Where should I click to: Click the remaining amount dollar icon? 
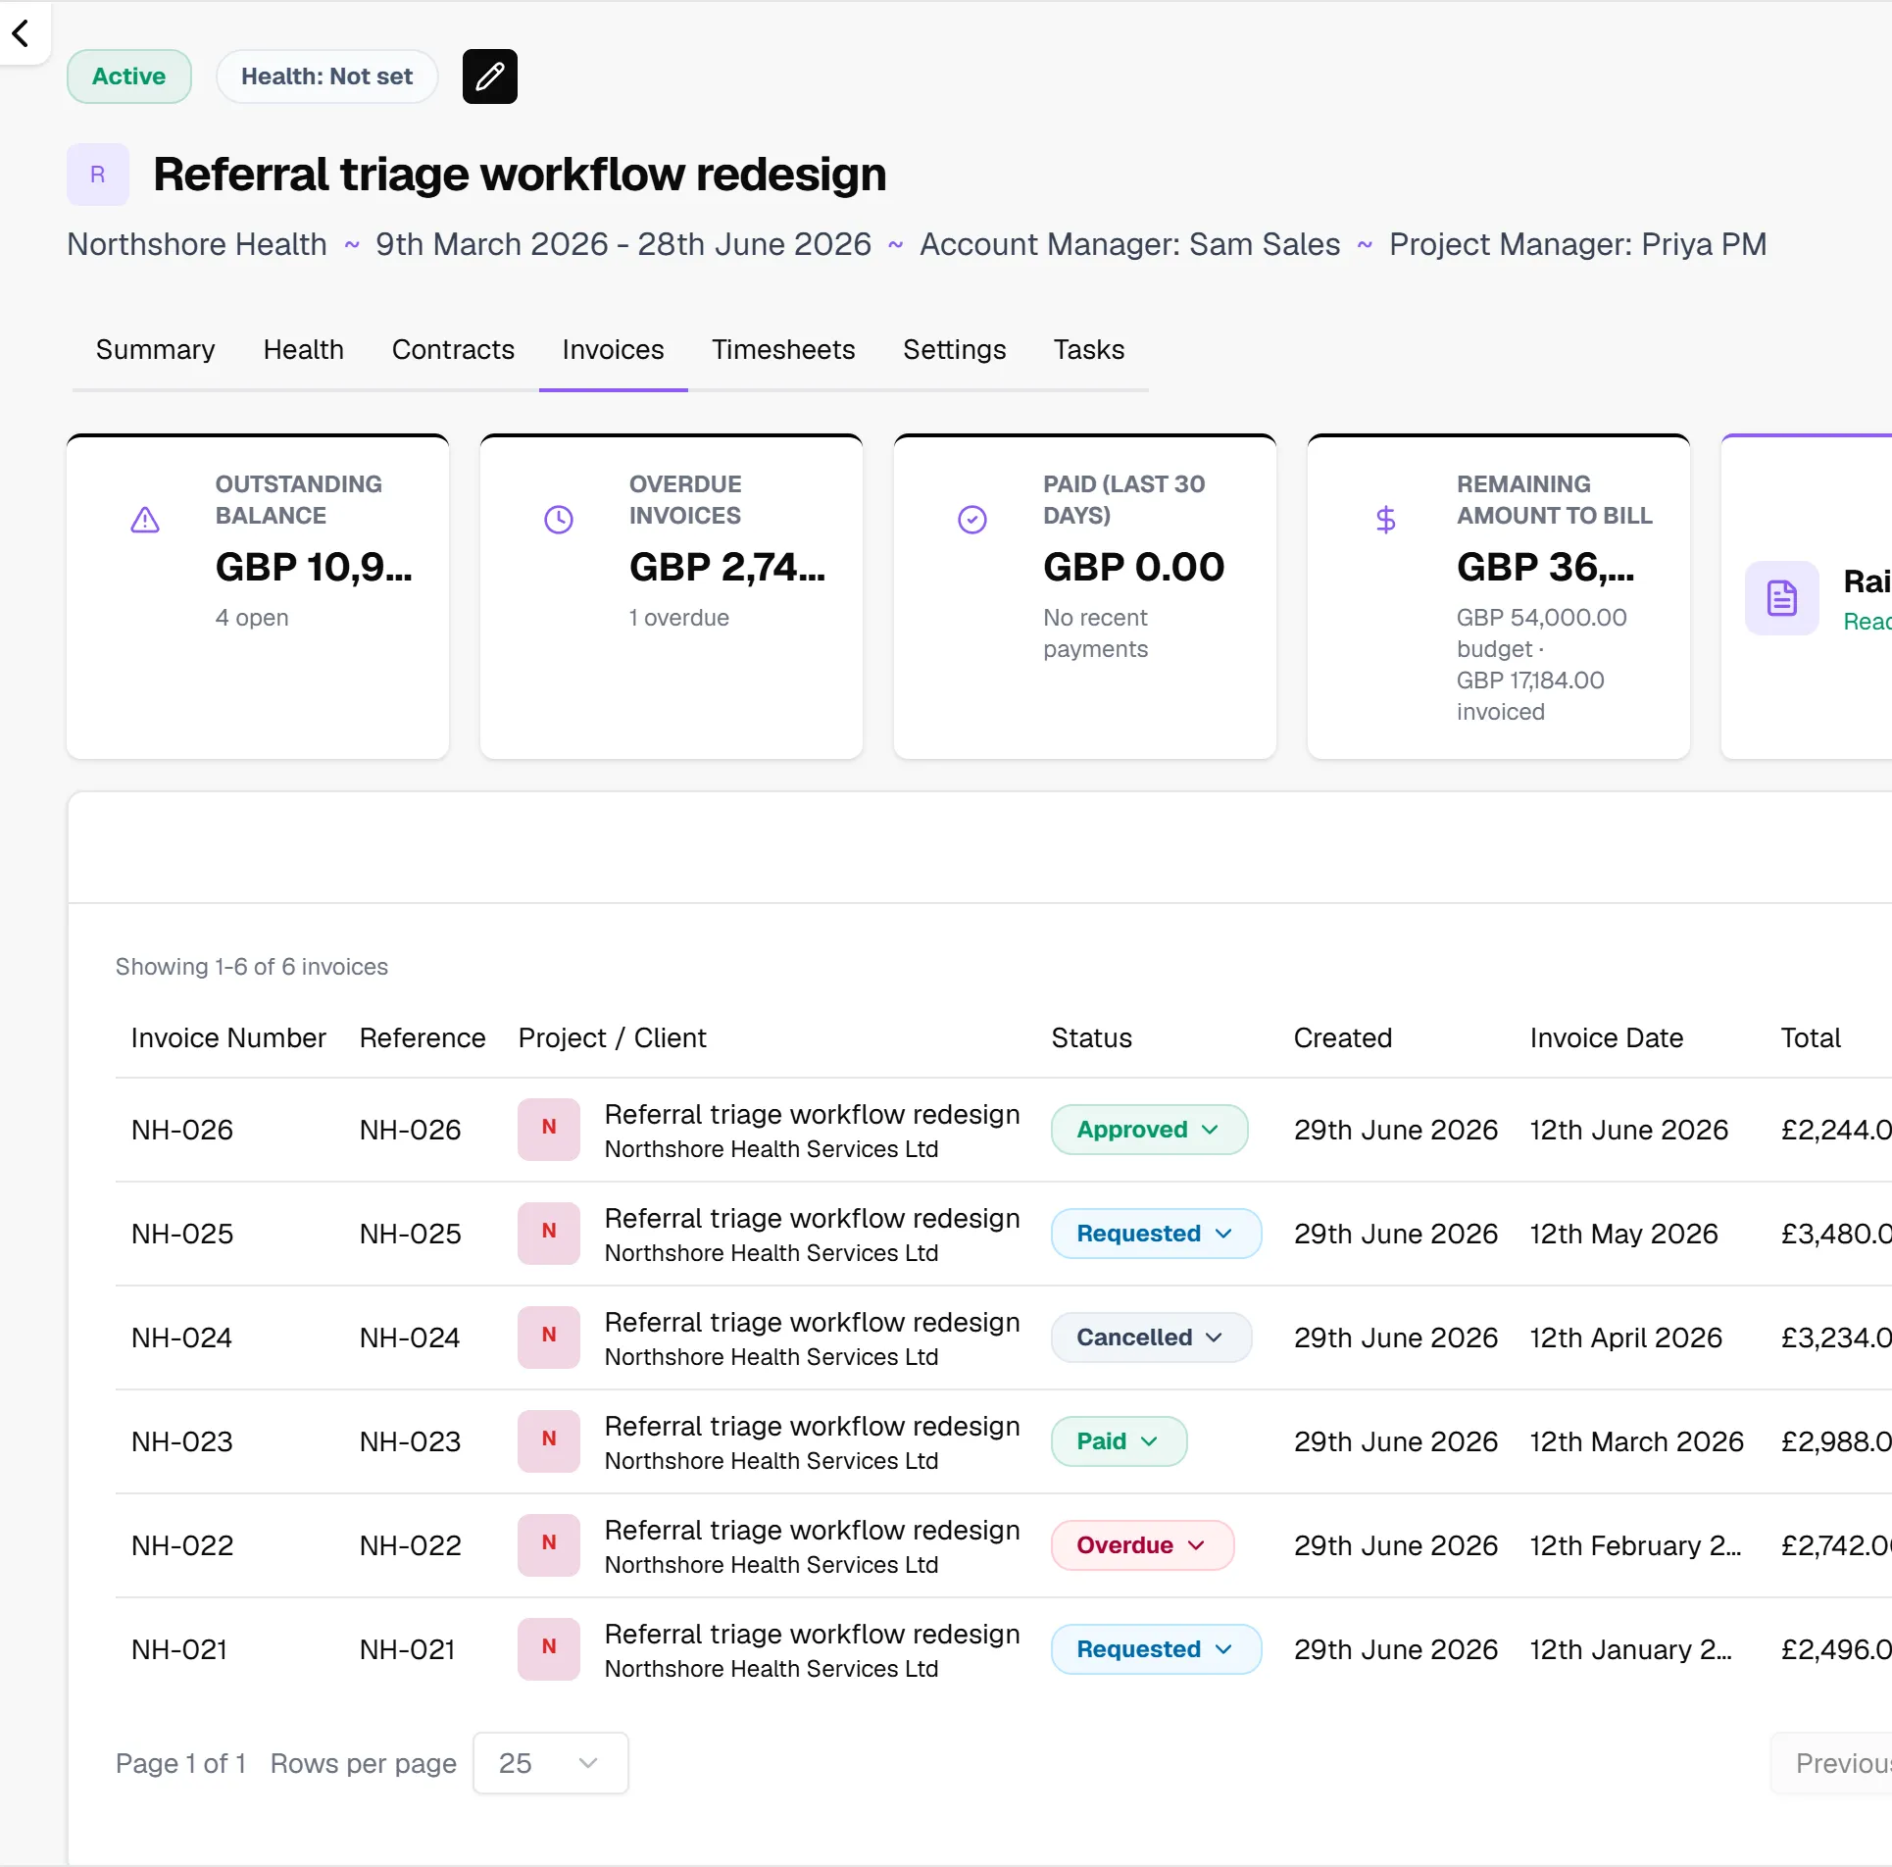pyautogui.click(x=1386, y=520)
